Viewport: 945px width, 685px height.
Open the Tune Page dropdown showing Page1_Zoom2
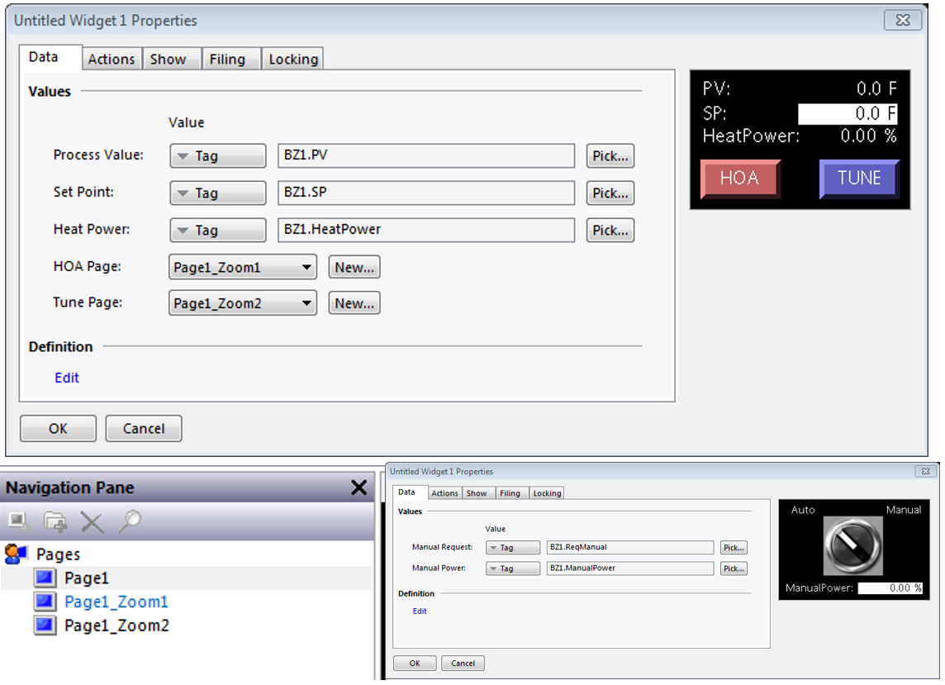click(243, 303)
